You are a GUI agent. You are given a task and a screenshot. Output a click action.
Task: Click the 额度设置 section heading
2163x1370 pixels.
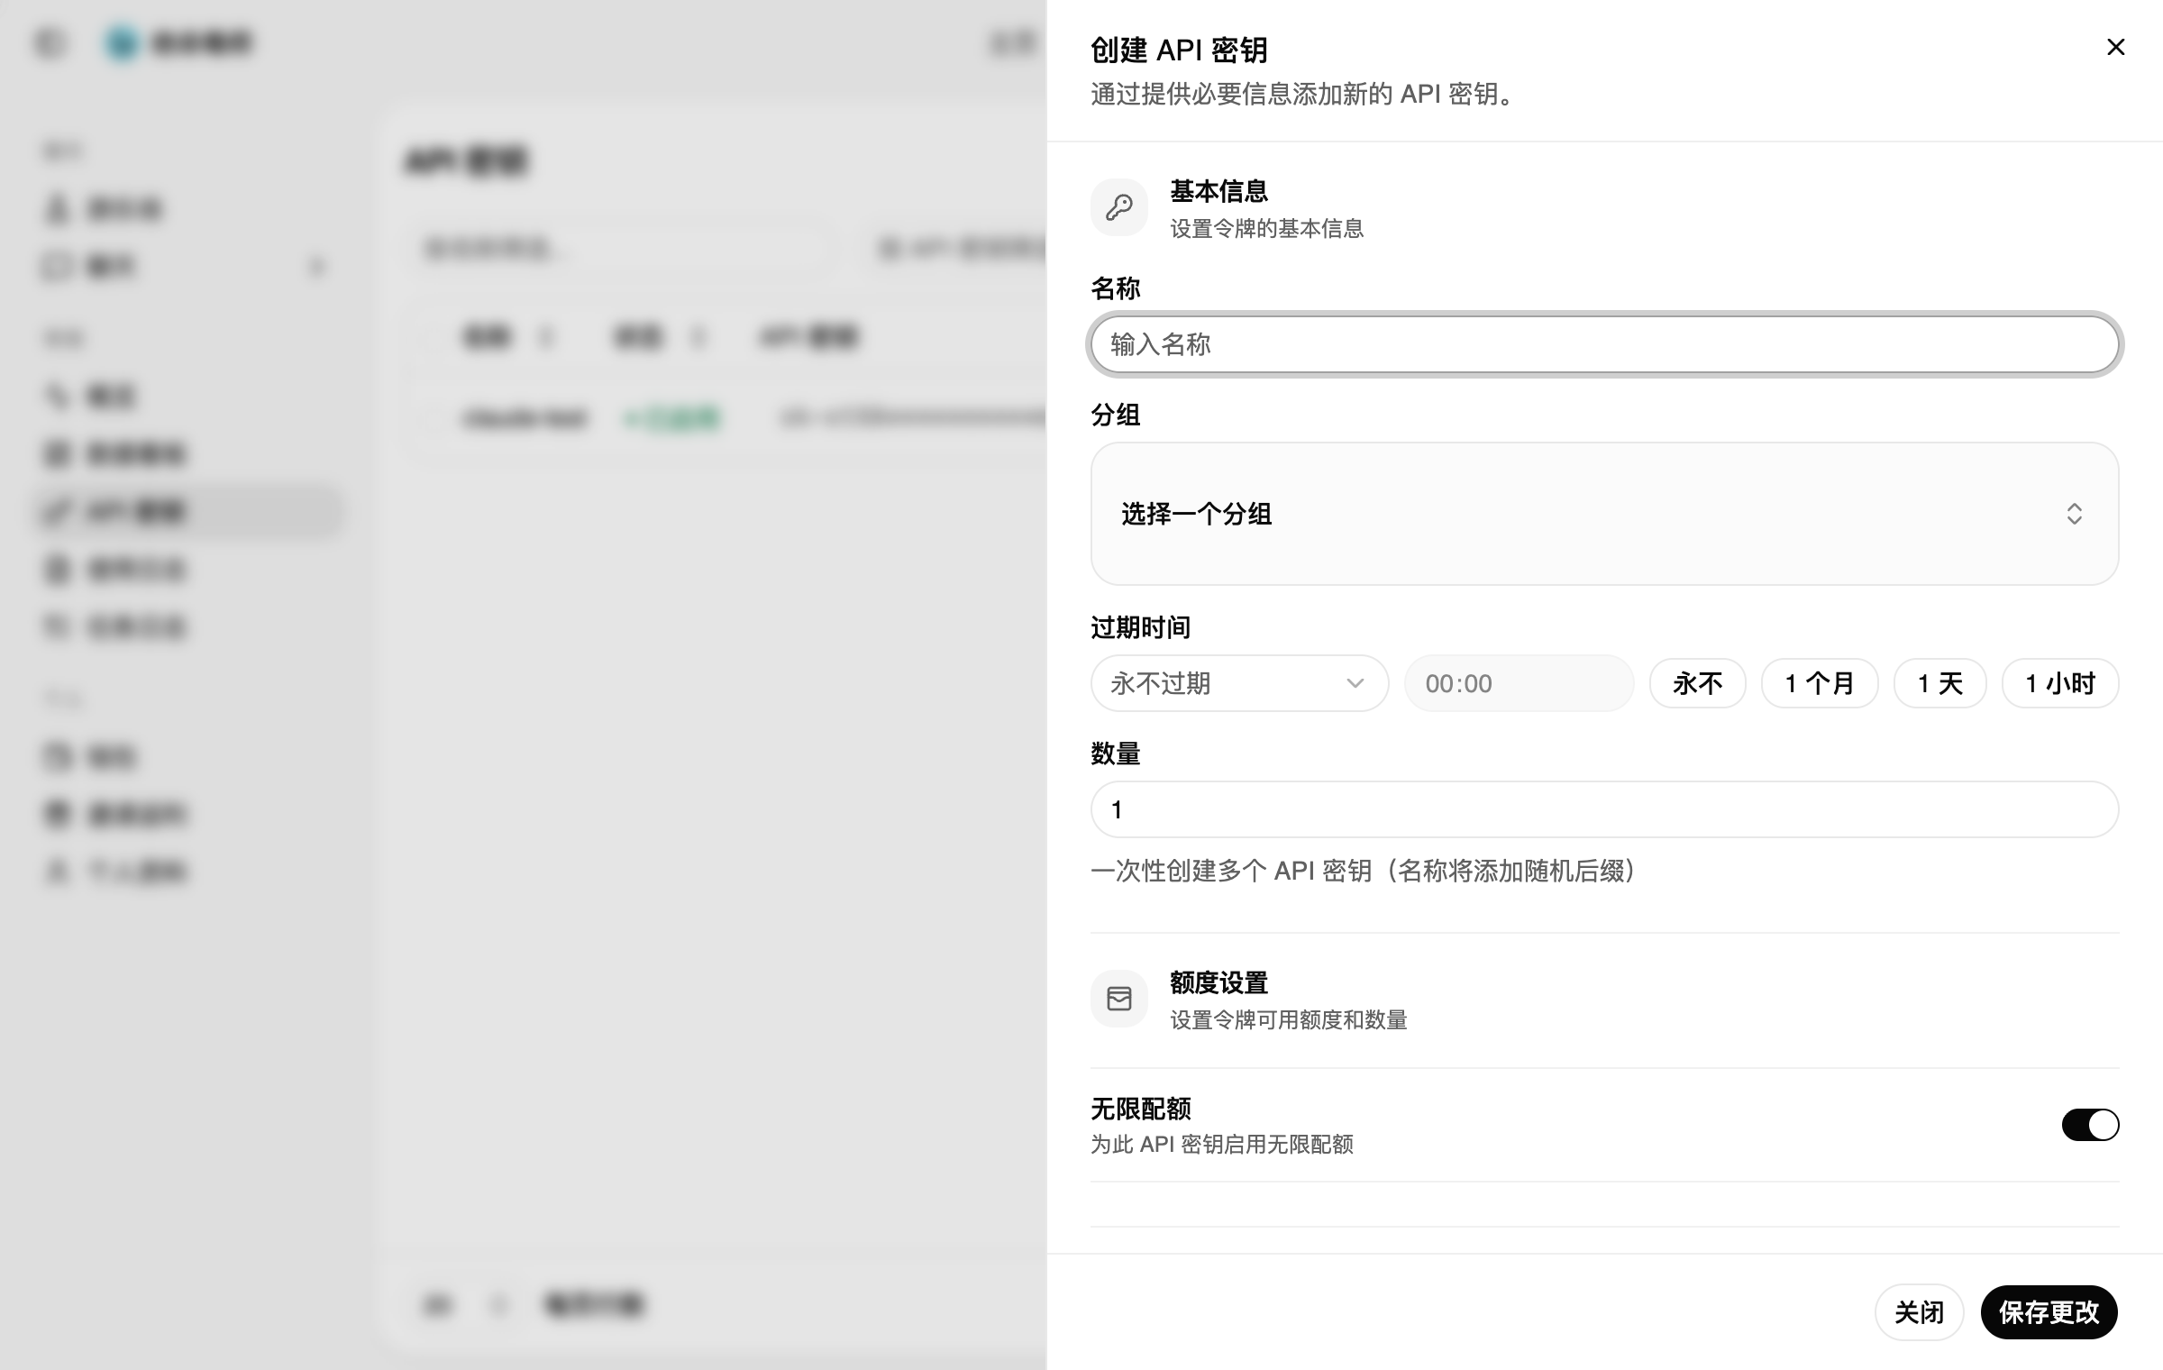coord(1218,982)
